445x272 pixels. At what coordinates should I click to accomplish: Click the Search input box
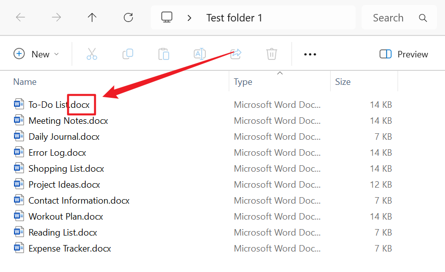[x=395, y=18]
